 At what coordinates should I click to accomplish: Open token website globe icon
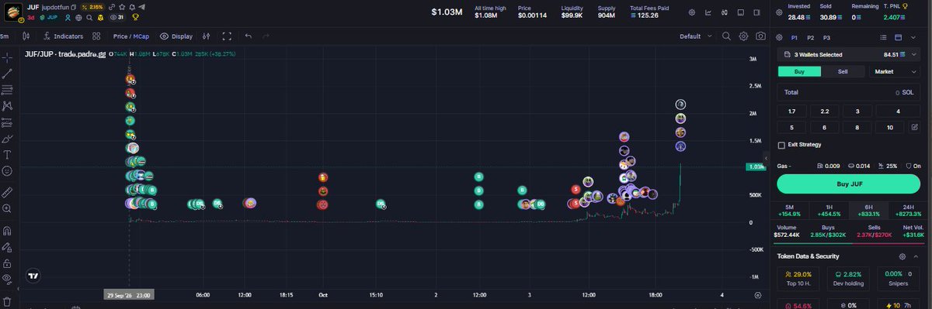pyautogui.click(x=78, y=17)
